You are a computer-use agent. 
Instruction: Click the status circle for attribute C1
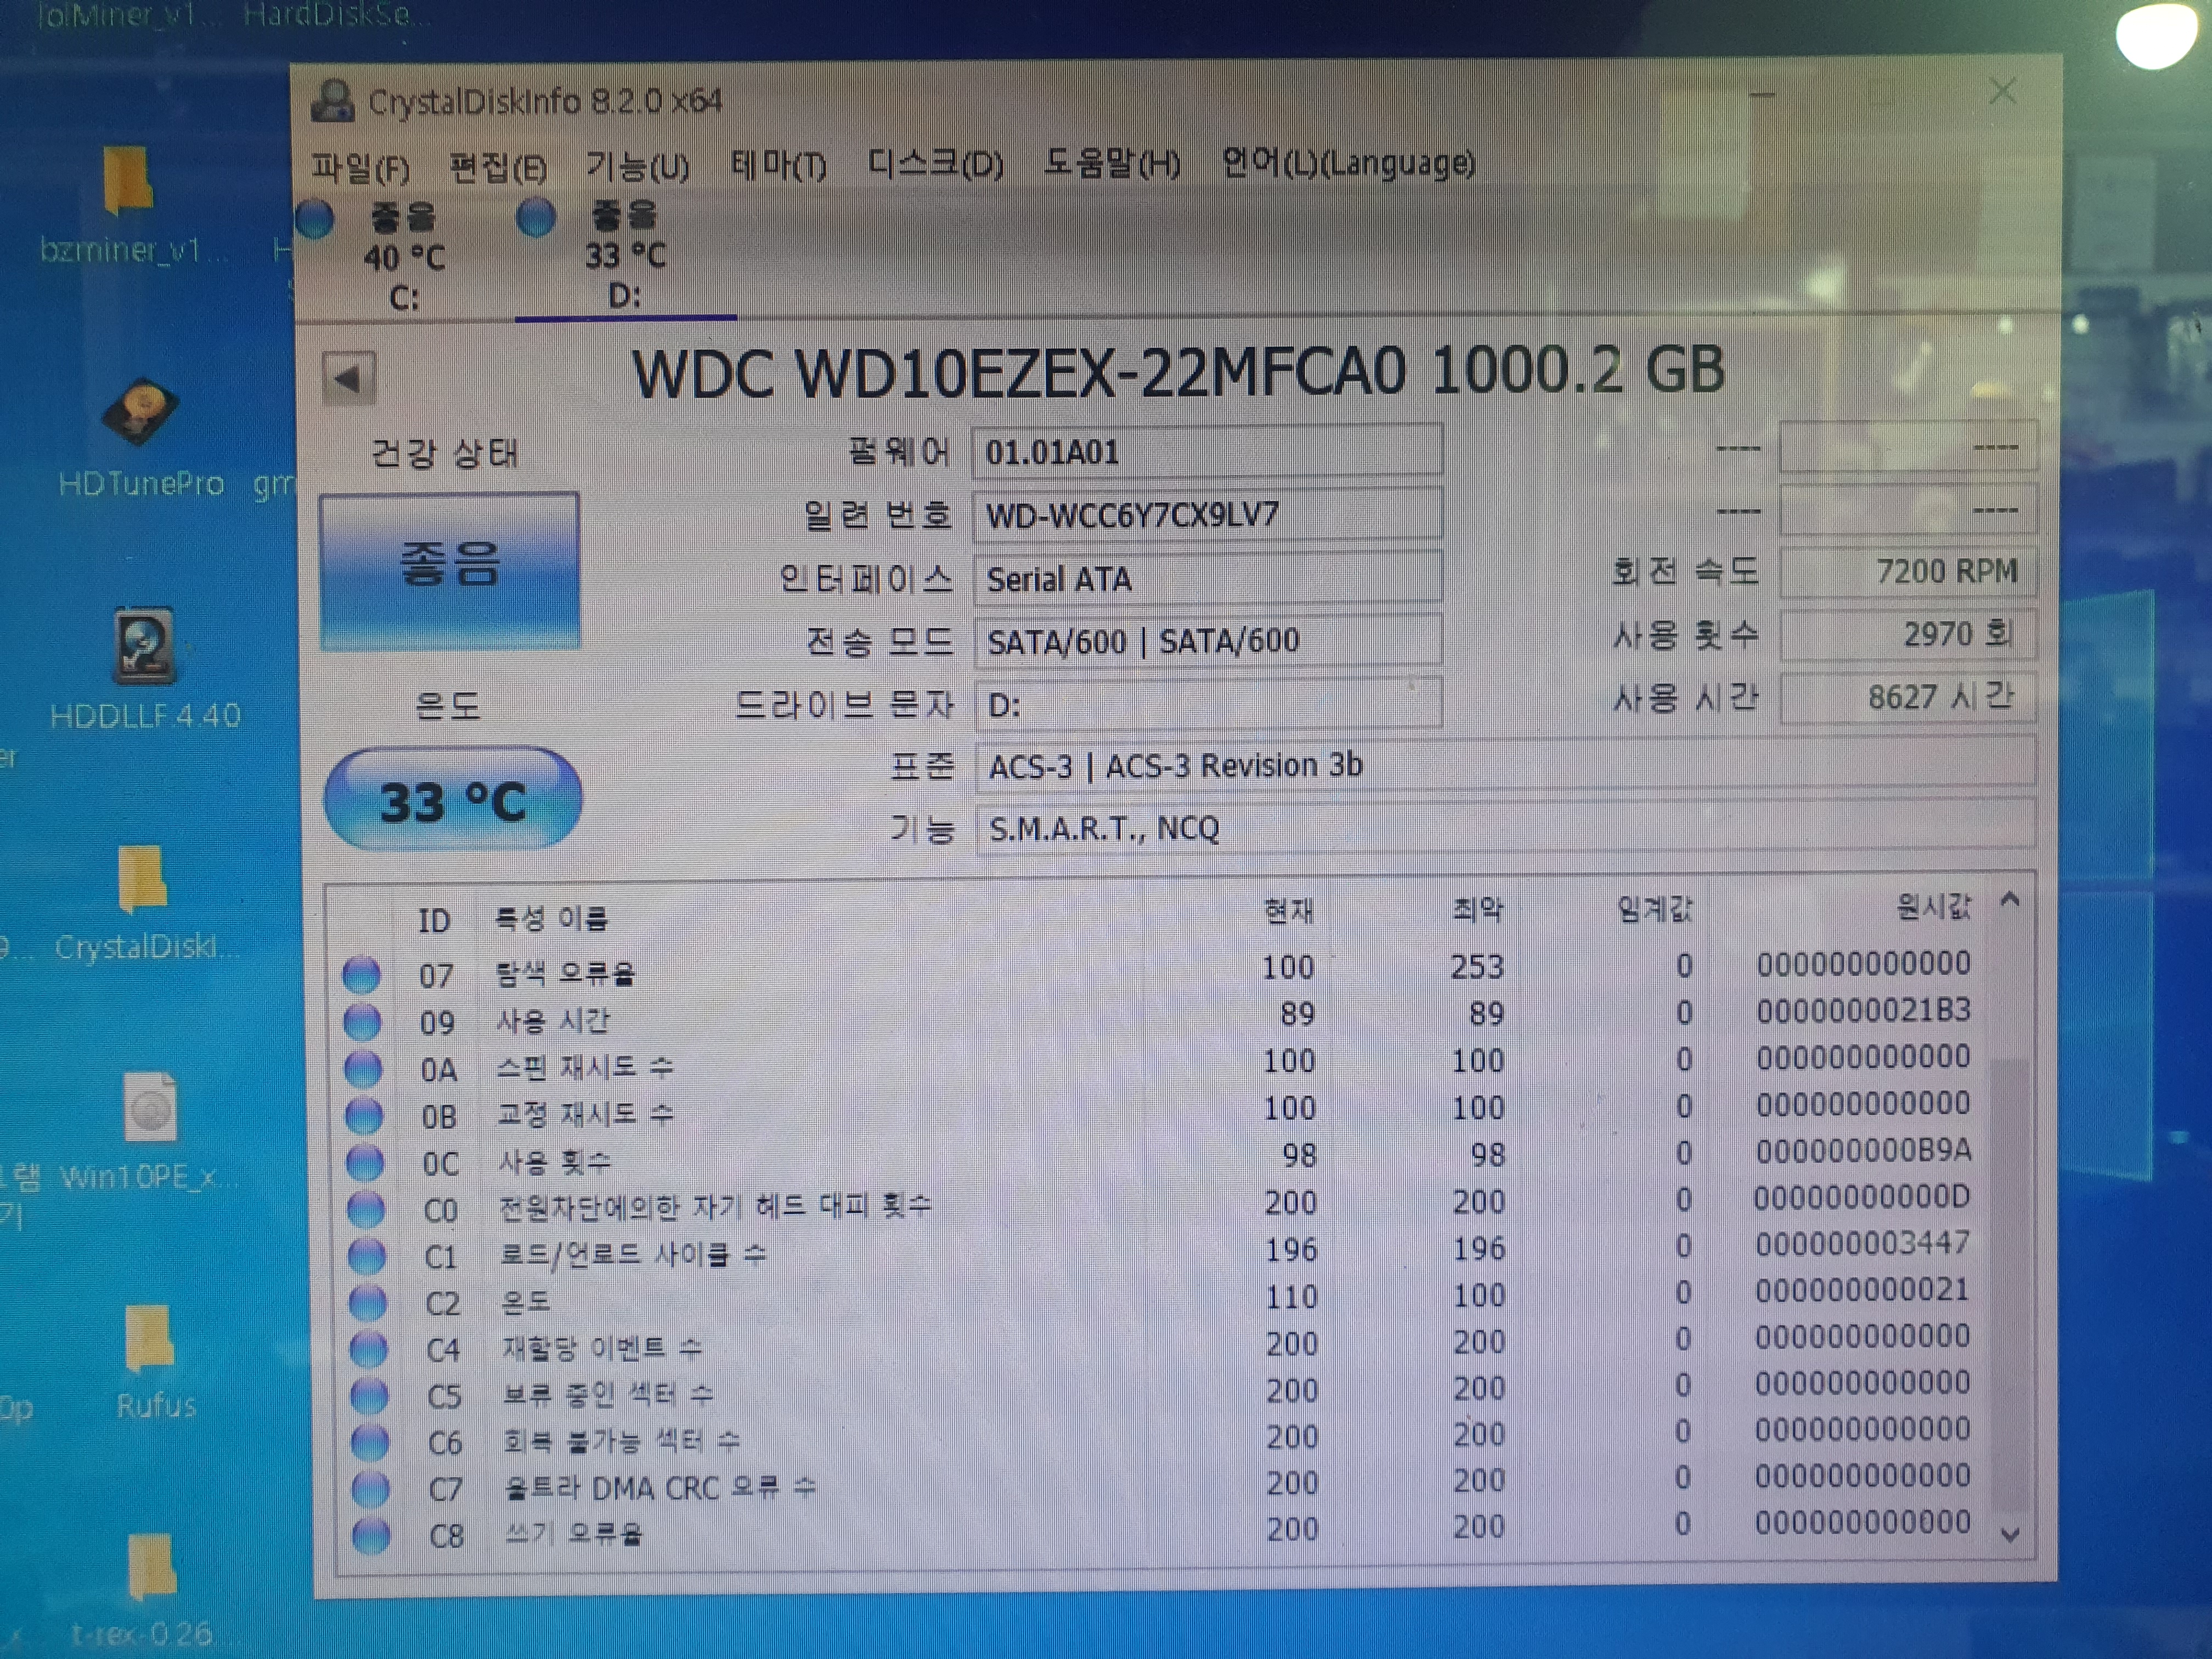[x=367, y=1256]
